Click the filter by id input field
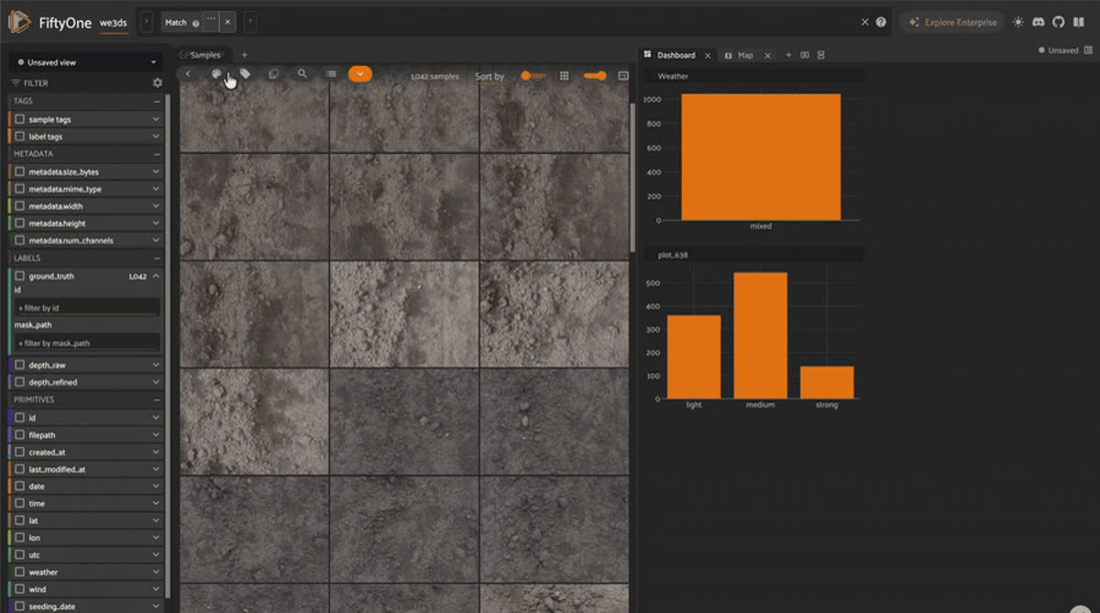The height and width of the screenshot is (613, 1100). pyautogui.click(x=87, y=308)
